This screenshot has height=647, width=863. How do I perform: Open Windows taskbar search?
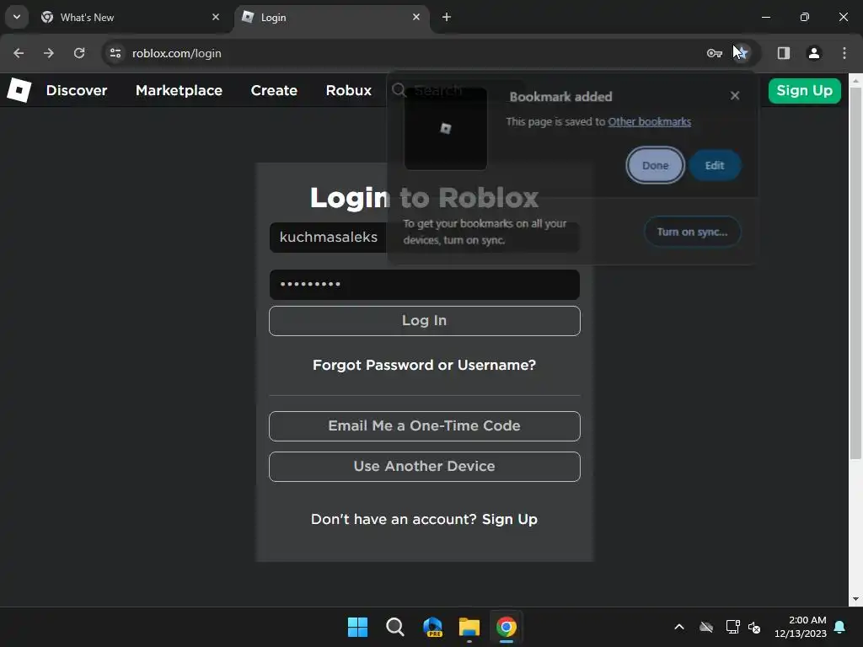(395, 627)
